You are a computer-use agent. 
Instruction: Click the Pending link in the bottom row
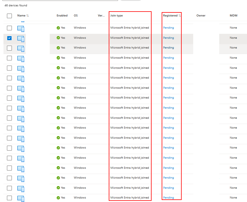tap(168, 197)
